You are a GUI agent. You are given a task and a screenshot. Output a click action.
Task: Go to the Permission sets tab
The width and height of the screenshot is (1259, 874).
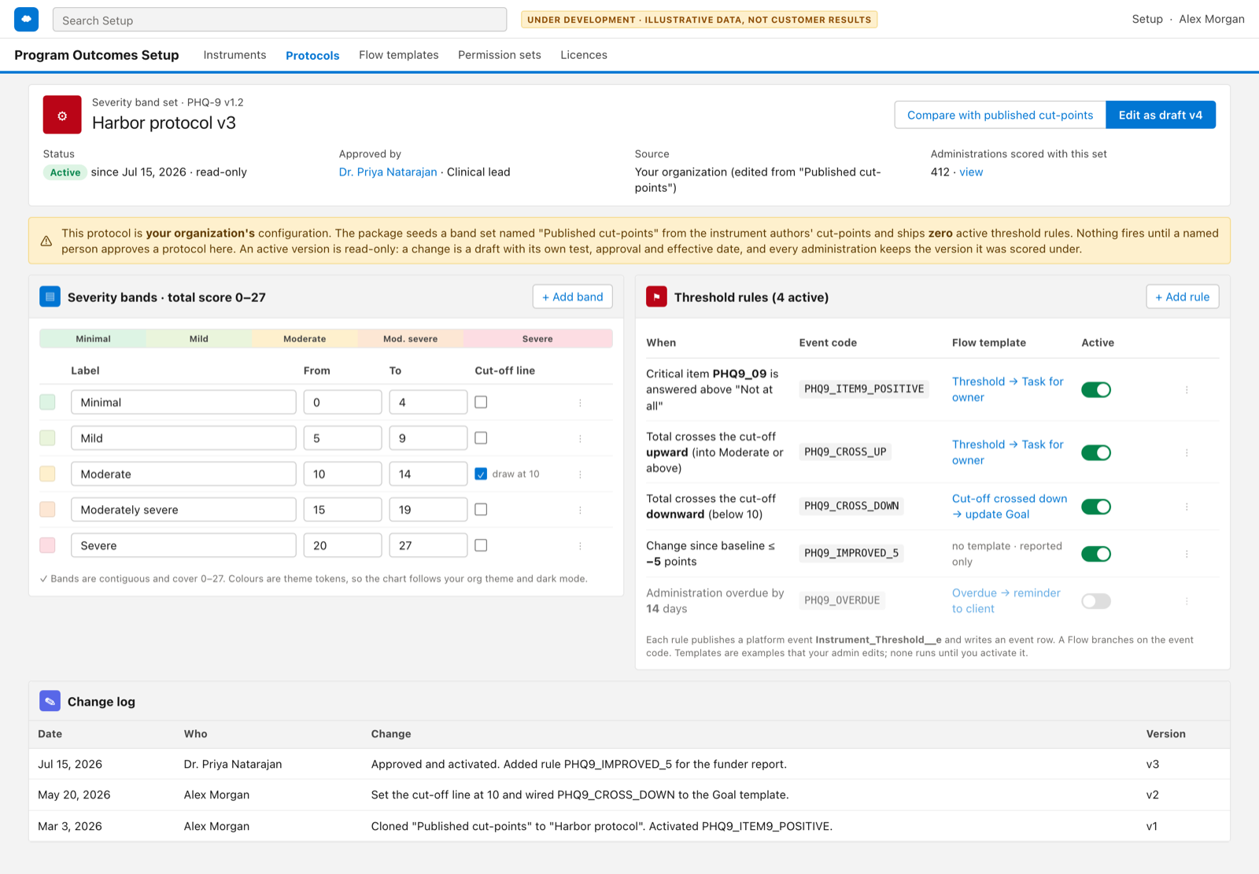coord(500,55)
